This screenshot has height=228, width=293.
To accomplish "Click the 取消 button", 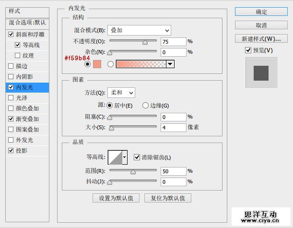I will coord(261,25).
